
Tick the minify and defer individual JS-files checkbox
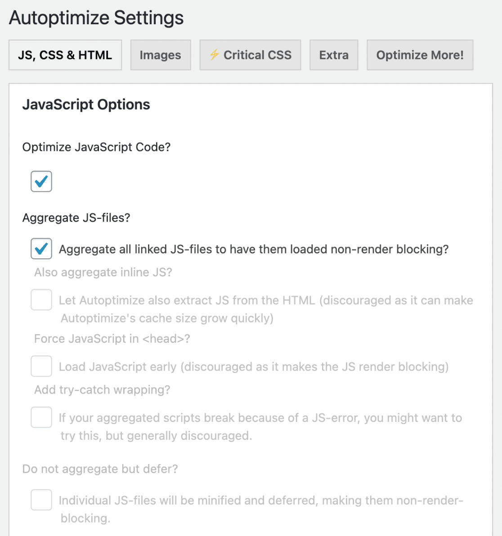tap(41, 500)
